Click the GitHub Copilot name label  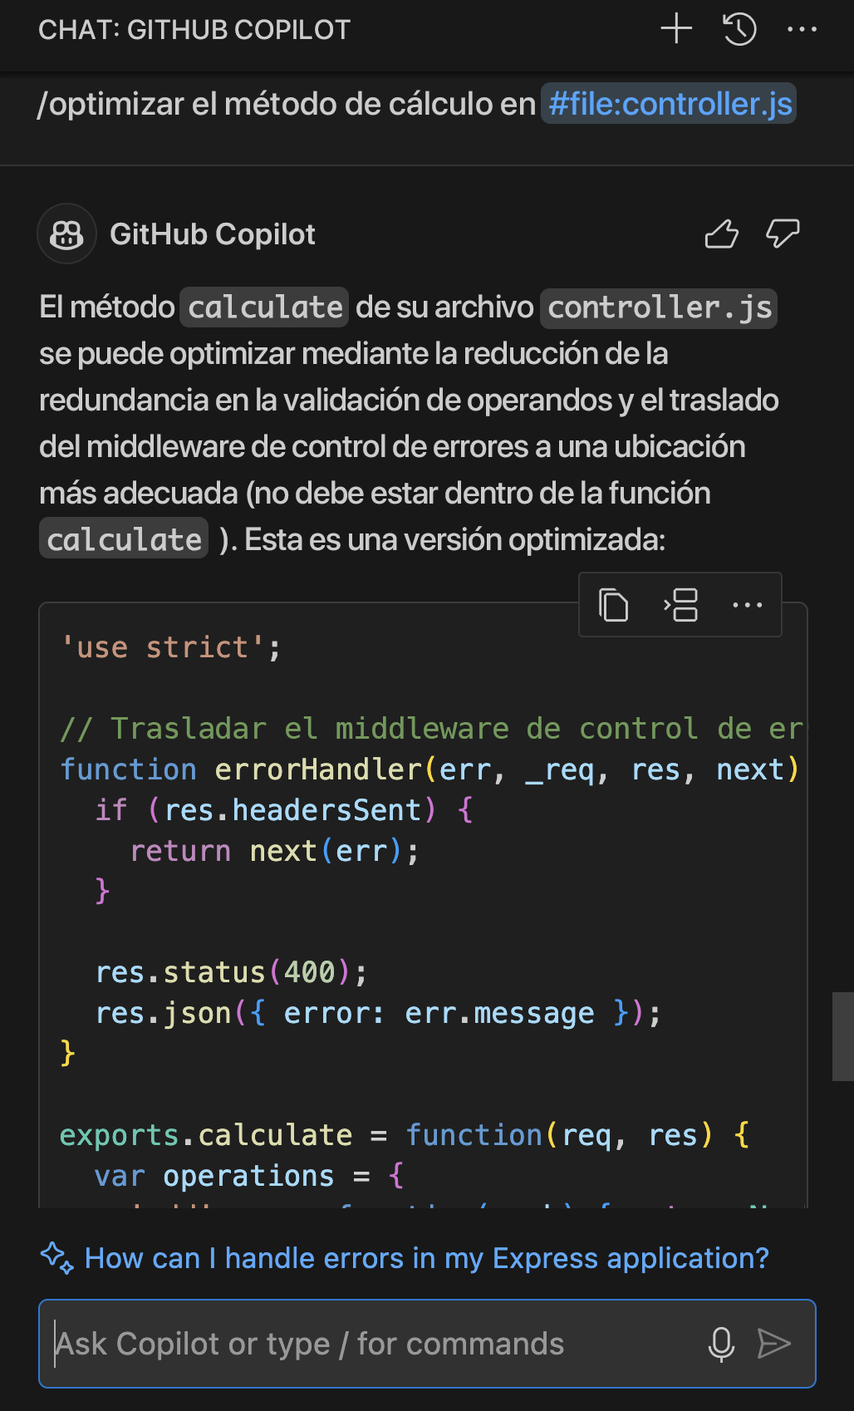click(x=213, y=234)
